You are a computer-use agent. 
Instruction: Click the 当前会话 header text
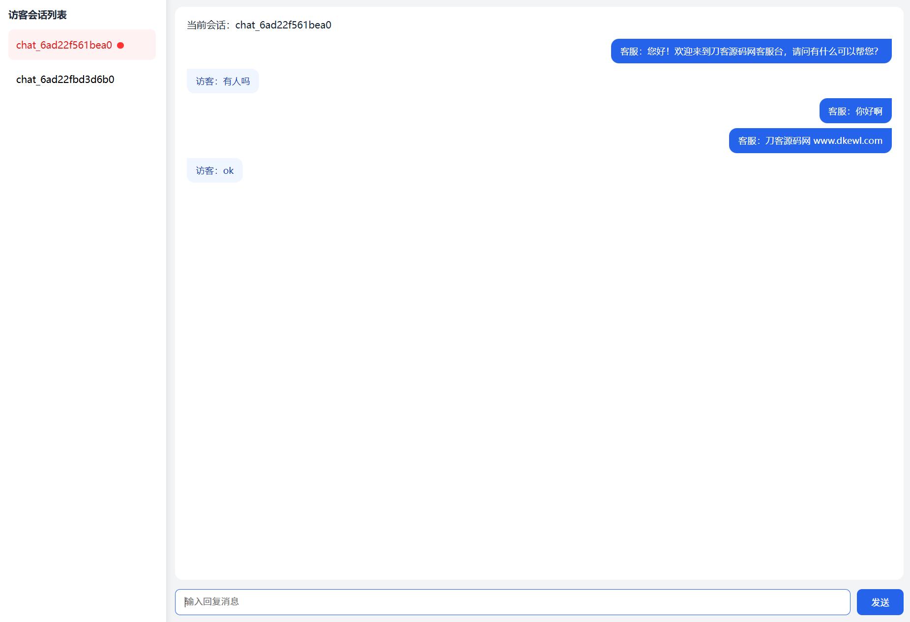259,25
